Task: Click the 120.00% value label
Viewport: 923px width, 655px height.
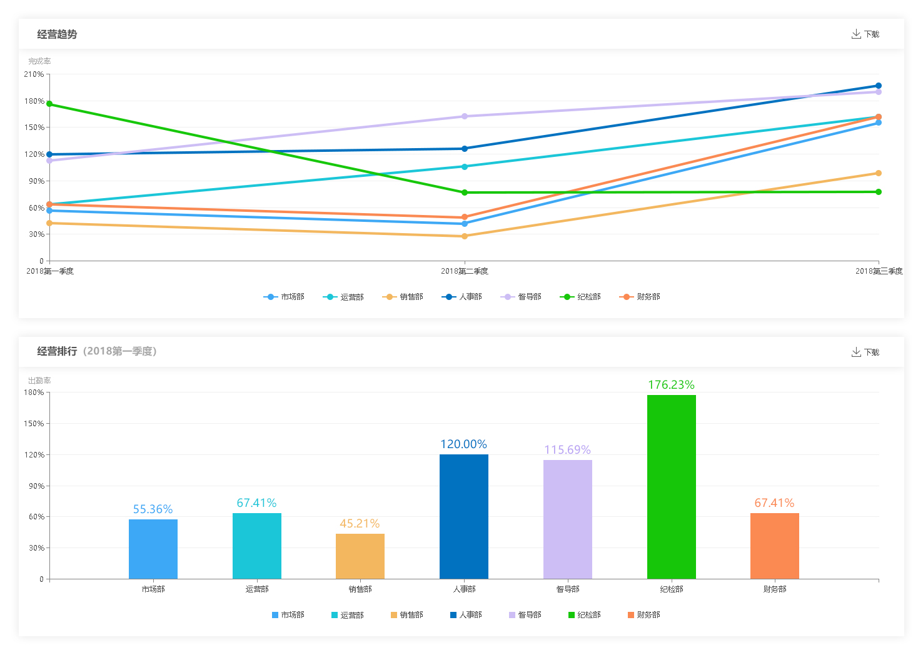Action: pos(463,444)
